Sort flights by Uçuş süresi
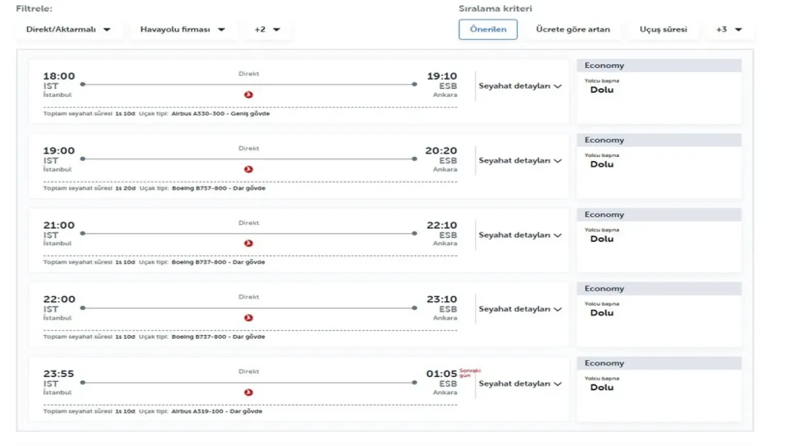 coord(663,30)
